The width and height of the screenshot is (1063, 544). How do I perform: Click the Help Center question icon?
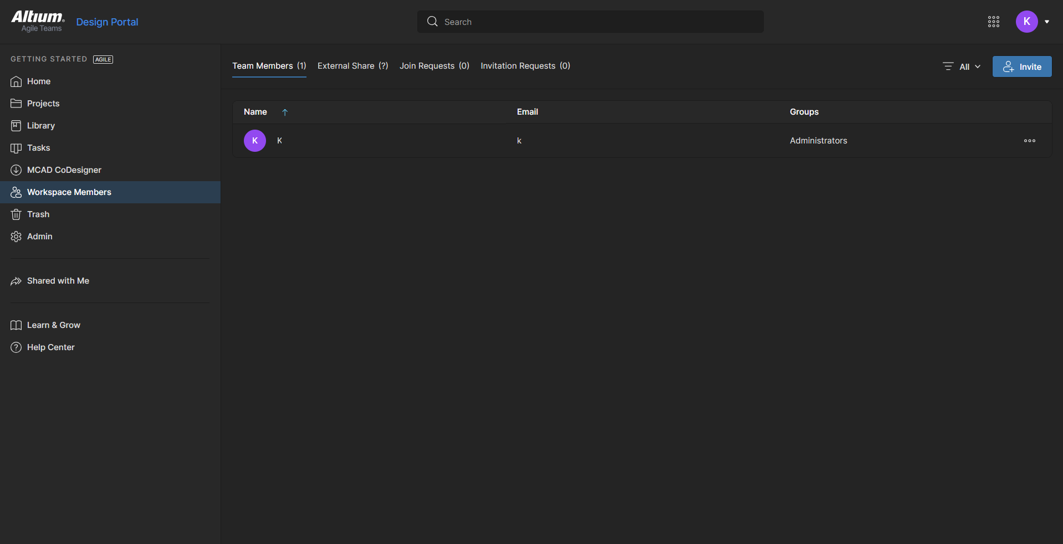pyautogui.click(x=16, y=347)
